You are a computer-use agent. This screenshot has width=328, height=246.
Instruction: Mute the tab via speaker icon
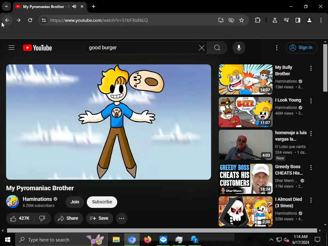pos(74,6)
